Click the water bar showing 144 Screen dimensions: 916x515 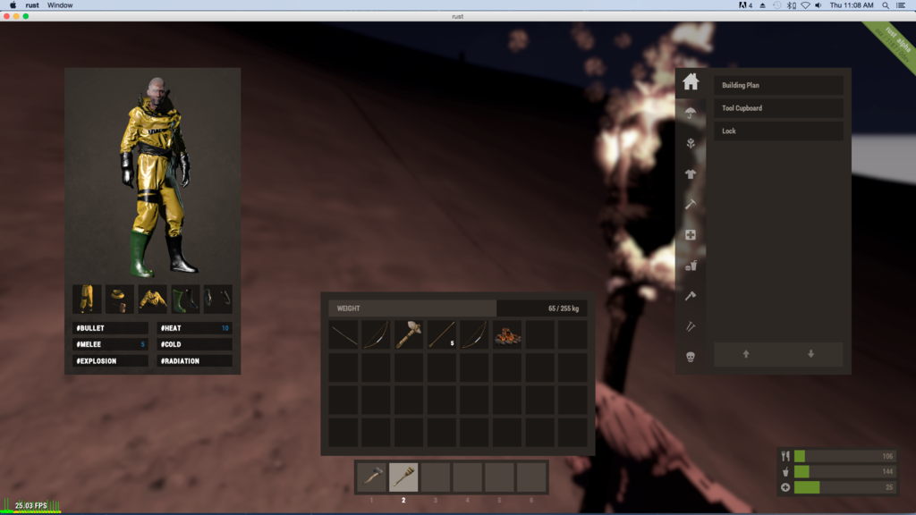click(844, 471)
